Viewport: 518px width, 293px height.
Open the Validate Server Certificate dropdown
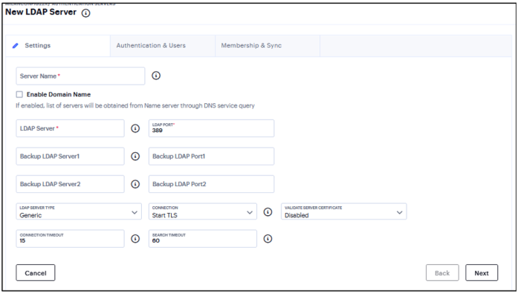pos(344,211)
